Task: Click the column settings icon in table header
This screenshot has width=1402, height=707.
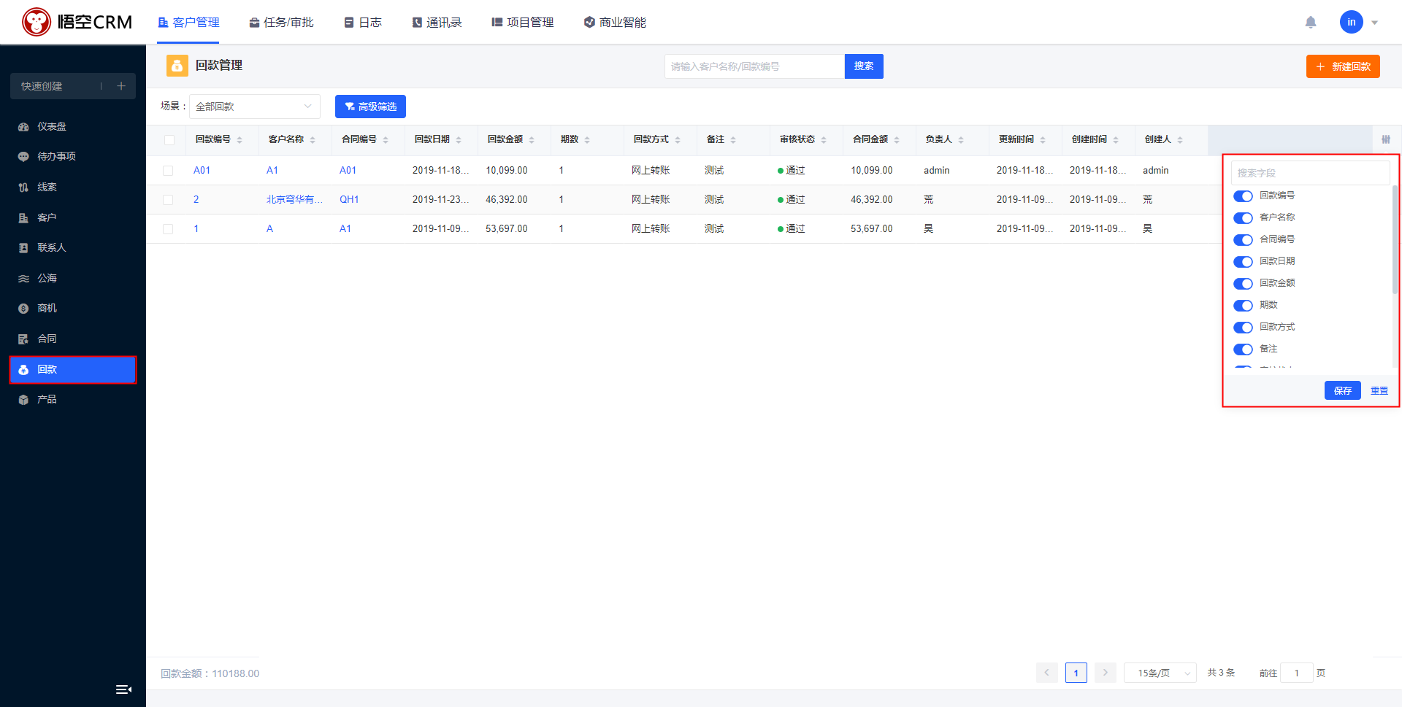Action: click(1385, 139)
